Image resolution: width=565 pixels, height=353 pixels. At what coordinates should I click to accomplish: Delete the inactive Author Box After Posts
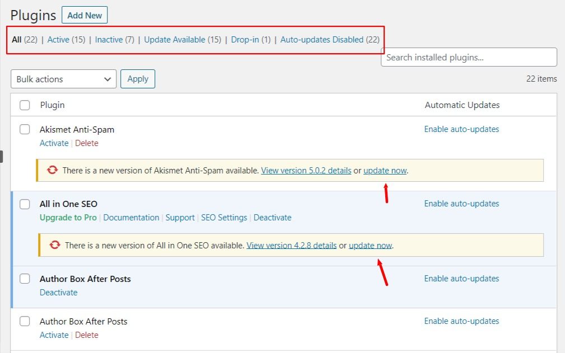pyautogui.click(x=86, y=335)
